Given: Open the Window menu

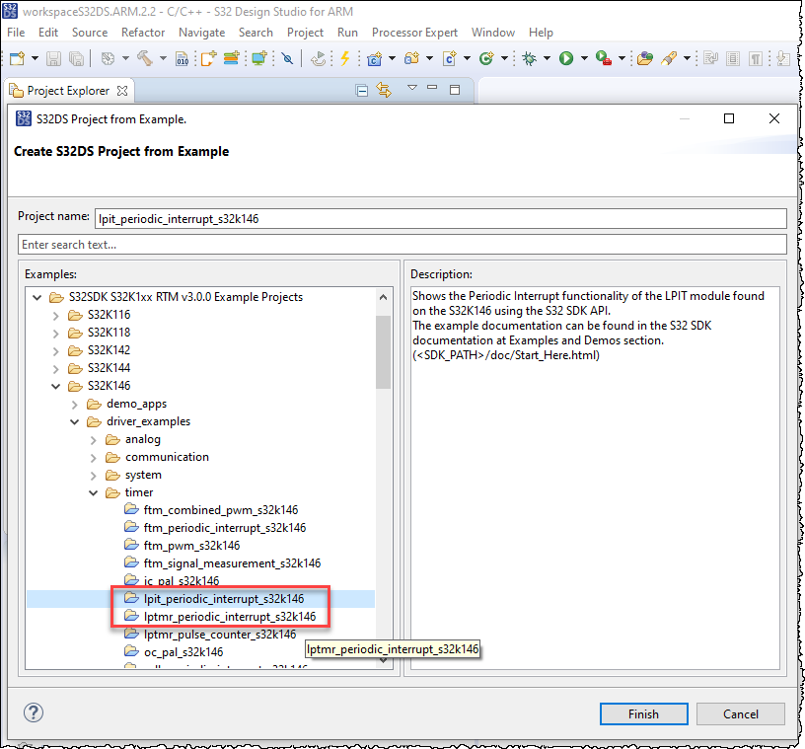Looking at the screenshot, I should pyautogui.click(x=493, y=33).
